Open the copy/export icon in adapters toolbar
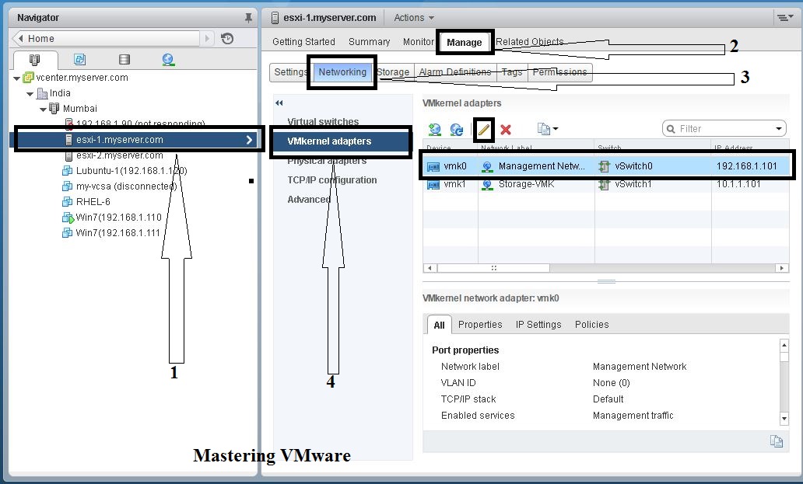The width and height of the screenshot is (803, 484). [547, 129]
